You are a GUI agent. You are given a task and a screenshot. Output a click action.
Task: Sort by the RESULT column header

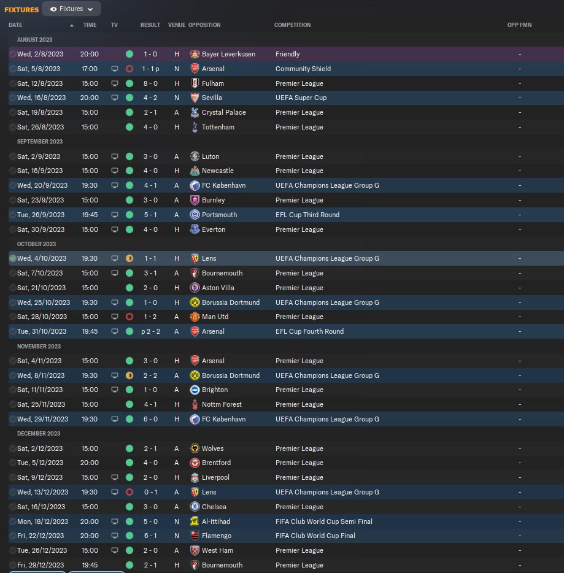point(150,25)
